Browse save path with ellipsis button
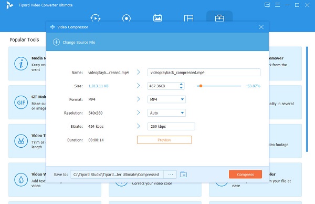 tap(170, 175)
